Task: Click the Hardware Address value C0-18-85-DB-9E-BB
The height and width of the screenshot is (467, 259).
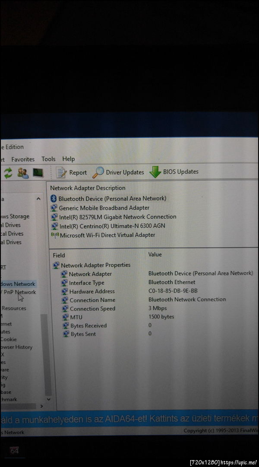Action: pyautogui.click(x=173, y=291)
